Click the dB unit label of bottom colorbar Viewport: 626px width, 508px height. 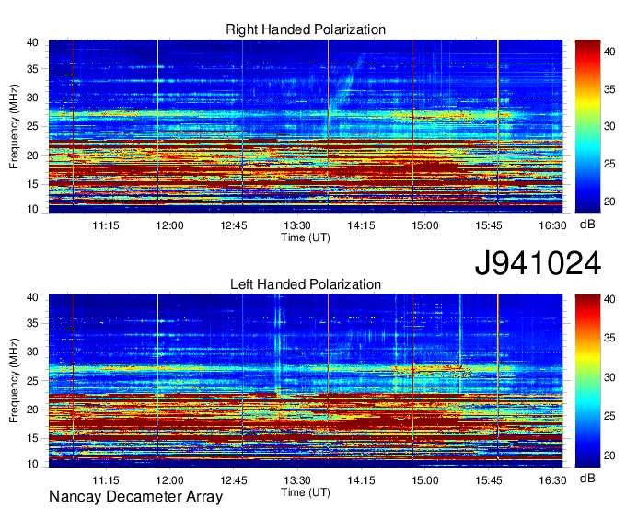(587, 478)
